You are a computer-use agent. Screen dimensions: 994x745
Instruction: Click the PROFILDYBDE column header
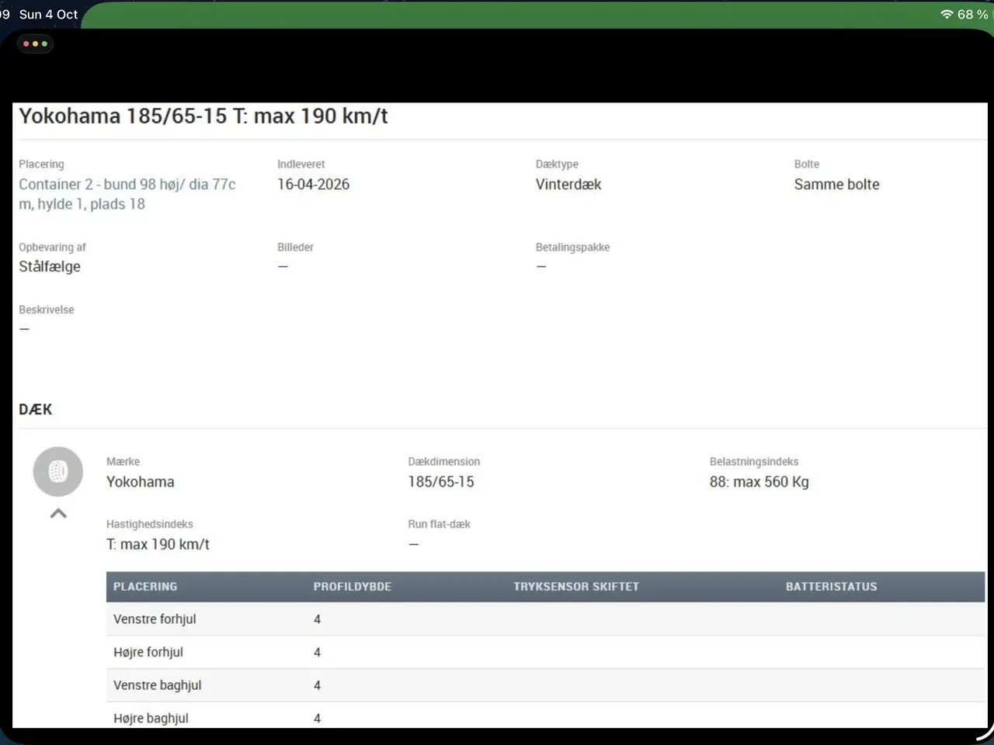pyautogui.click(x=353, y=587)
